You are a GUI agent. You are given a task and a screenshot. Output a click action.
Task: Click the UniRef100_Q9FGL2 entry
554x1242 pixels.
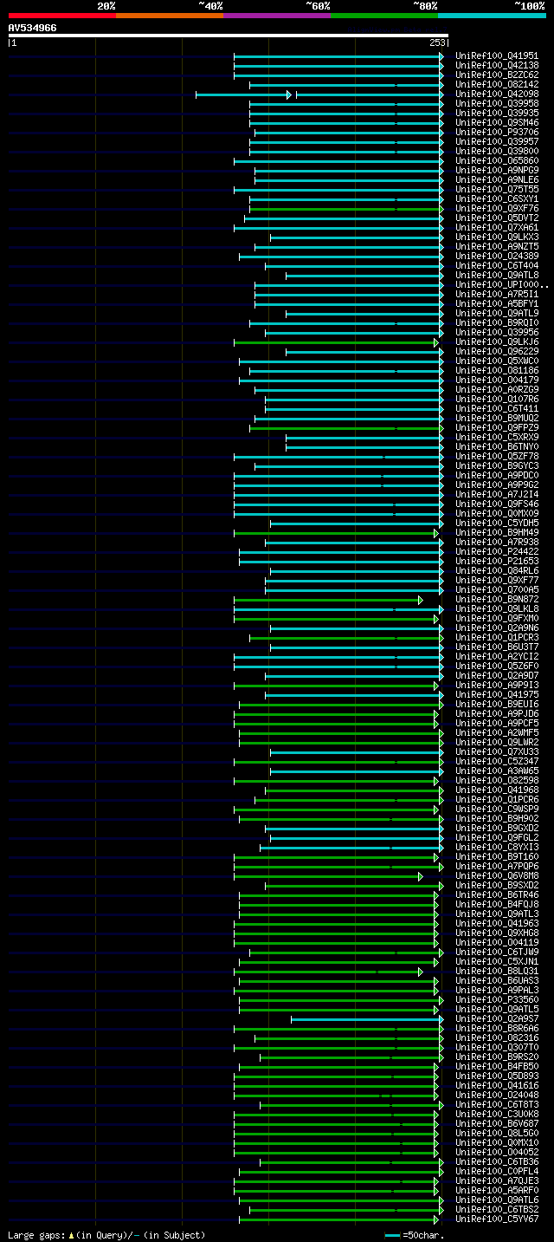click(497, 838)
